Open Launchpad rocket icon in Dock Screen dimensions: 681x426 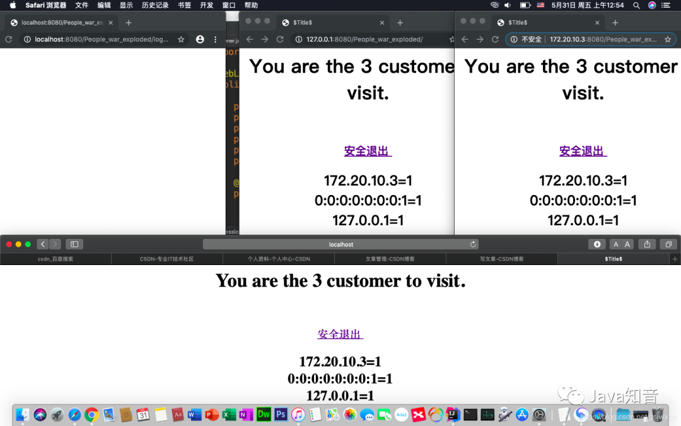tap(57, 415)
